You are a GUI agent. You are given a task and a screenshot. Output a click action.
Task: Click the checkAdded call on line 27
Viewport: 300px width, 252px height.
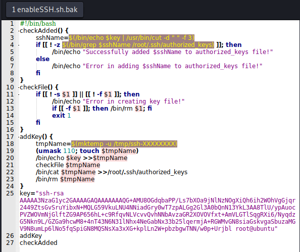coord(38,242)
